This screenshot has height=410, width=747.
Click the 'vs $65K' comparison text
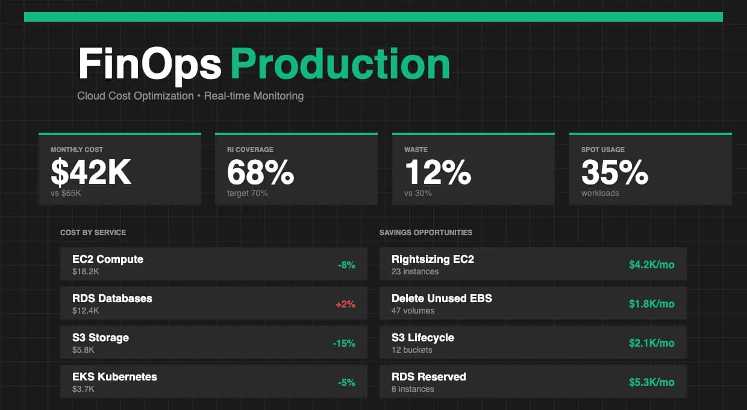click(x=67, y=193)
